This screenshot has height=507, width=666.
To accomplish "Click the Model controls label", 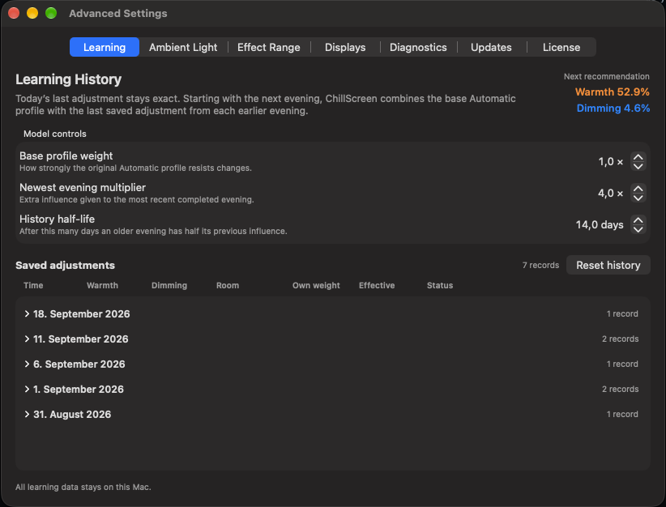I will tap(55, 134).
